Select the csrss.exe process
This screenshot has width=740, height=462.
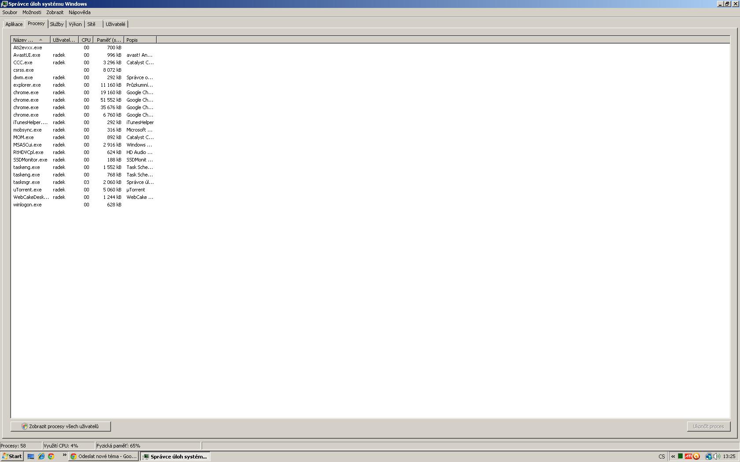point(84,70)
